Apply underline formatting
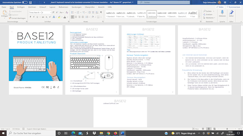 pos(37,17)
